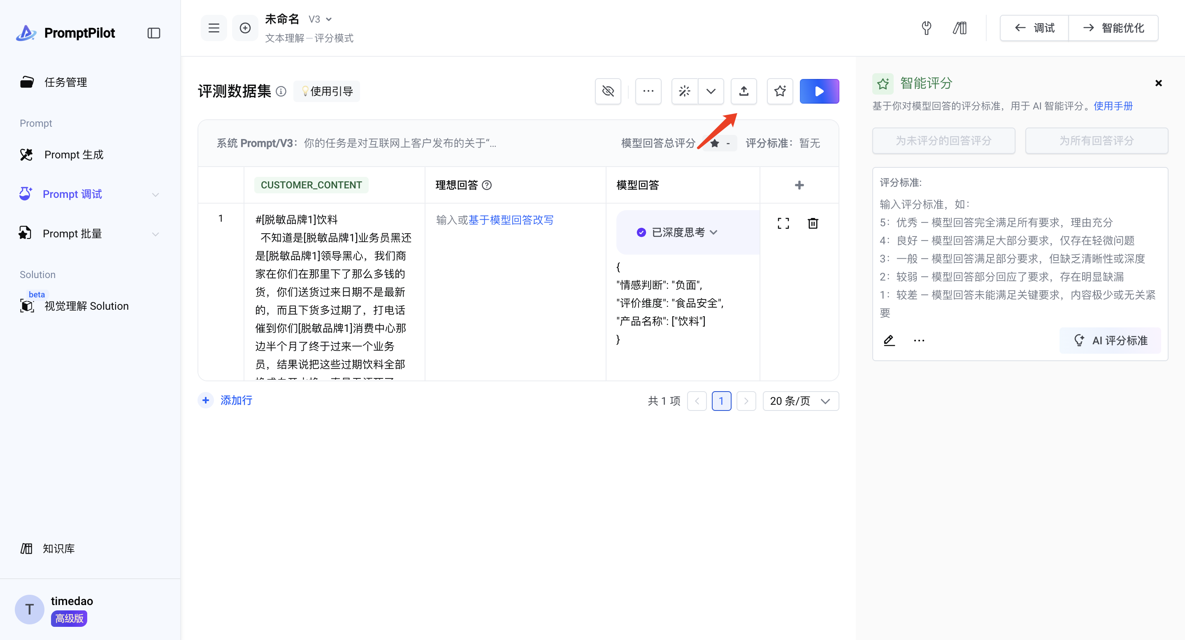Click the export upload icon
Viewport: 1185px width, 640px height.
[x=744, y=91]
